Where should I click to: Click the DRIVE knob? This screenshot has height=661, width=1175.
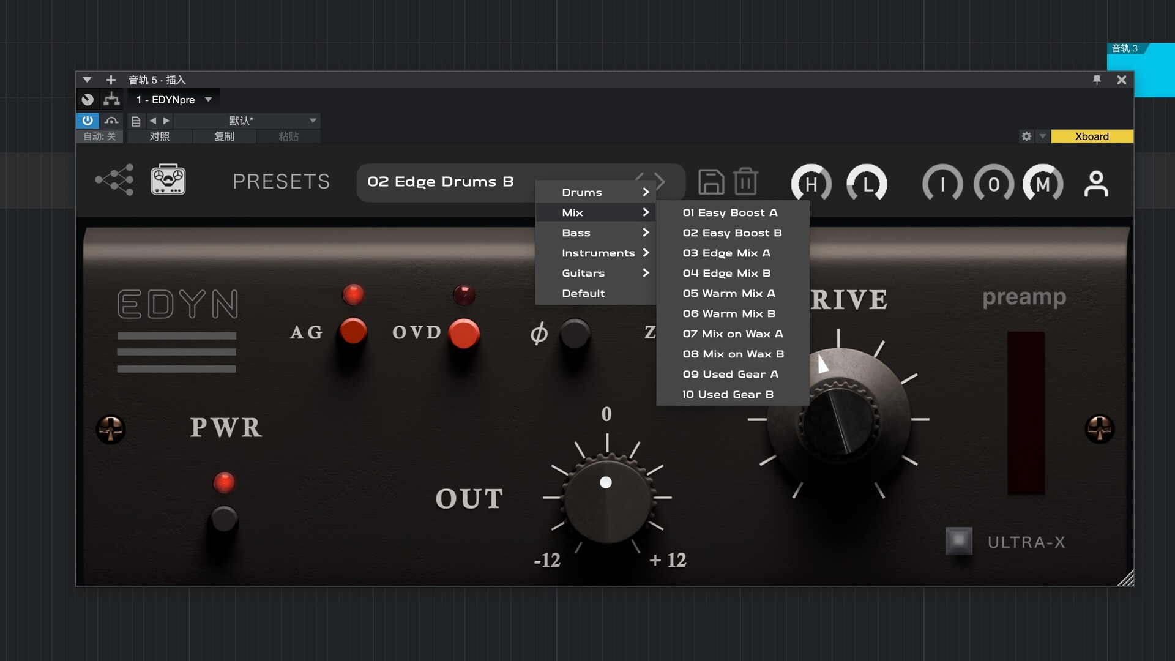tap(839, 420)
